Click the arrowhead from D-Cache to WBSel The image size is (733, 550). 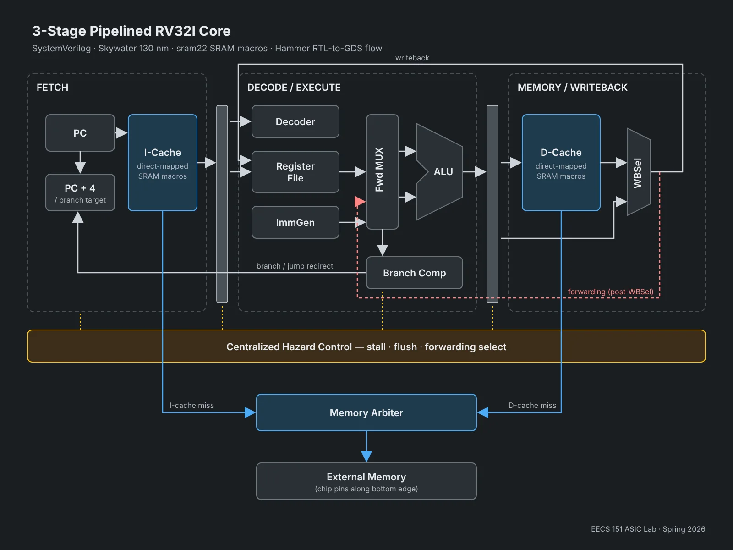coord(621,163)
